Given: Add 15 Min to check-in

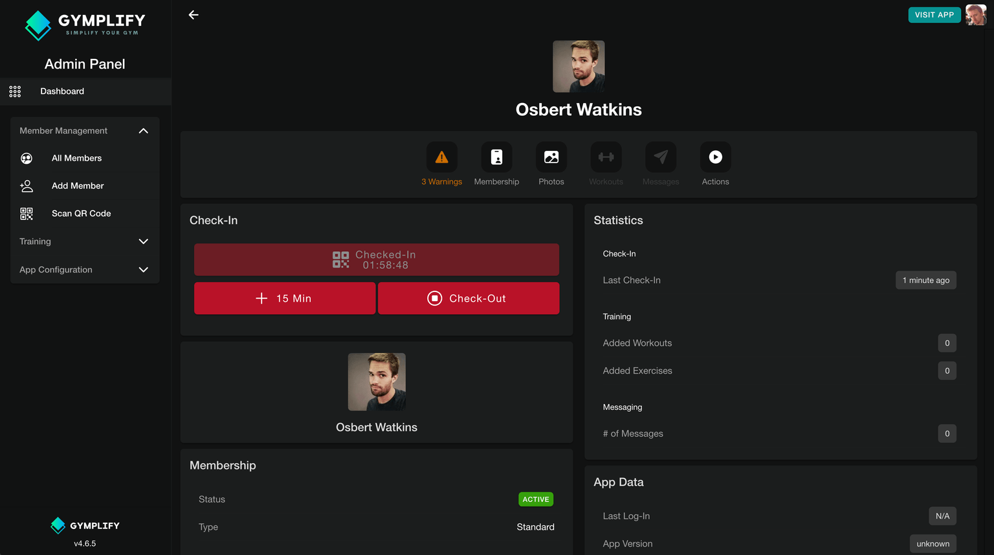Looking at the screenshot, I should 285,299.
